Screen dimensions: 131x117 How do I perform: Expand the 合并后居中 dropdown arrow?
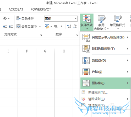(40, 26)
